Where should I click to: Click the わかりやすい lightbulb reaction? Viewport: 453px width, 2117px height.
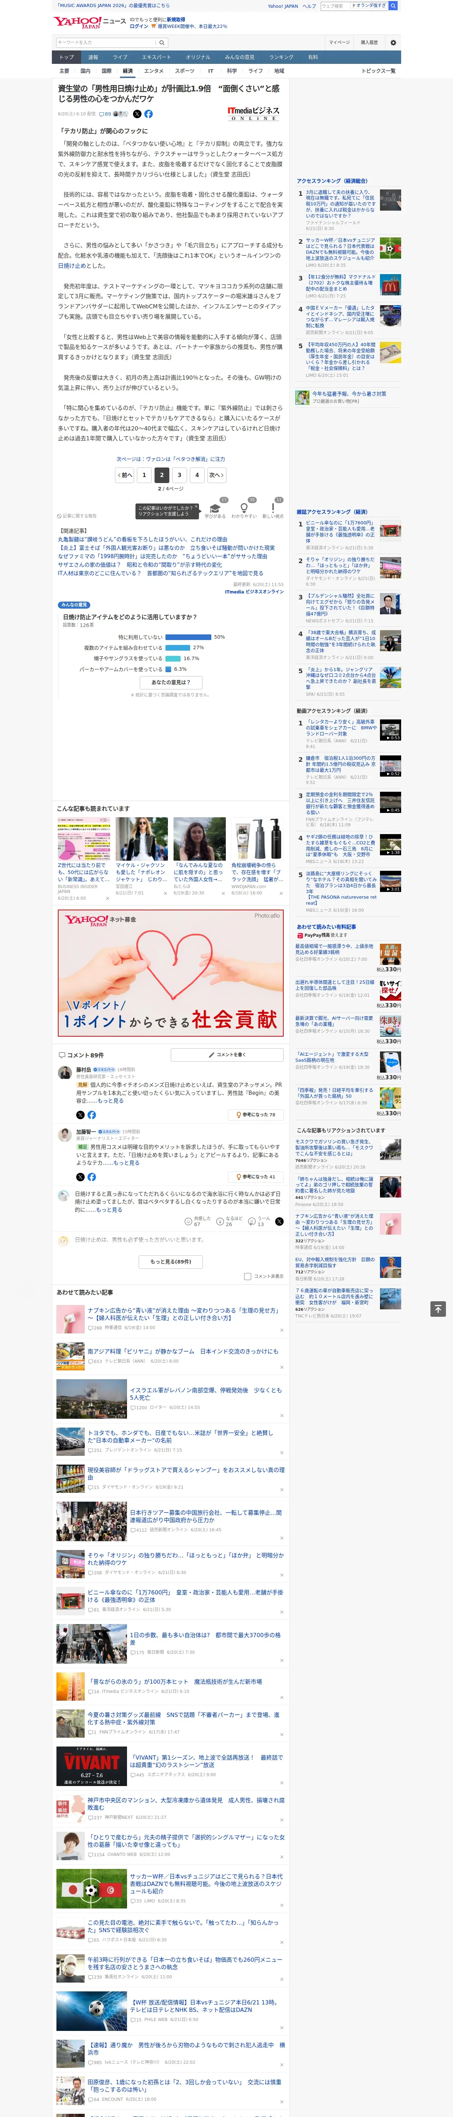click(244, 510)
